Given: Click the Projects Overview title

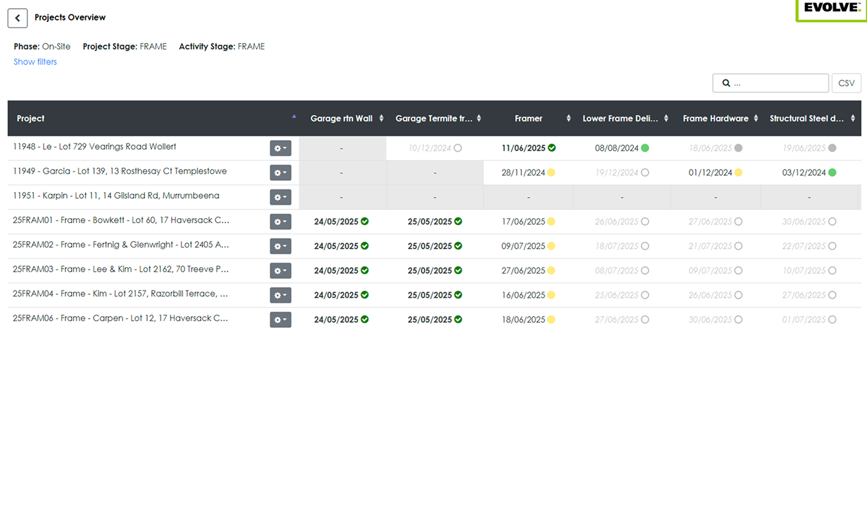Looking at the screenshot, I should click(x=70, y=17).
